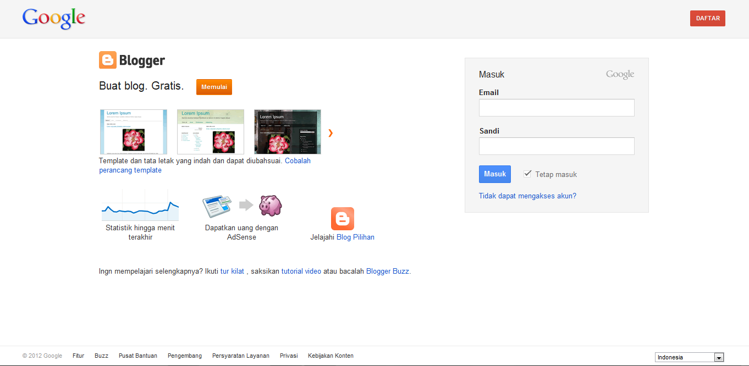
Task: Toggle the Tetap masuk checkbox
Action: [x=527, y=174]
